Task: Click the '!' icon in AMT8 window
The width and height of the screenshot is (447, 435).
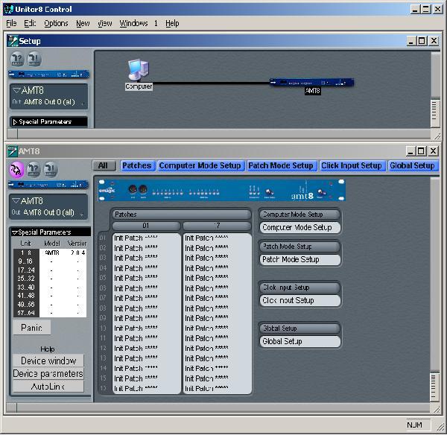Action: point(51,170)
